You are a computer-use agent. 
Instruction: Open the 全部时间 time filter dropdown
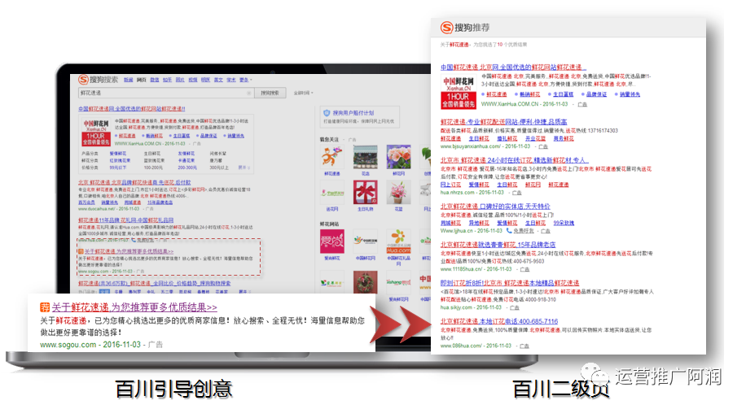303,94
